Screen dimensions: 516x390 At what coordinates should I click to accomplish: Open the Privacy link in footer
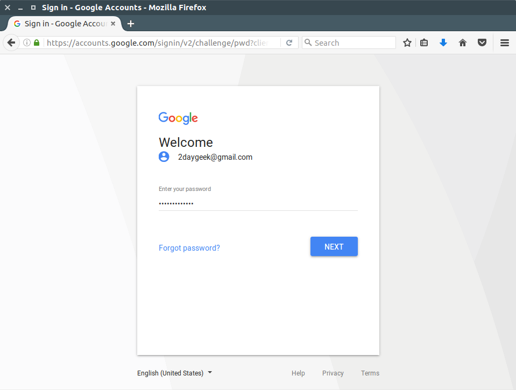[333, 373]
